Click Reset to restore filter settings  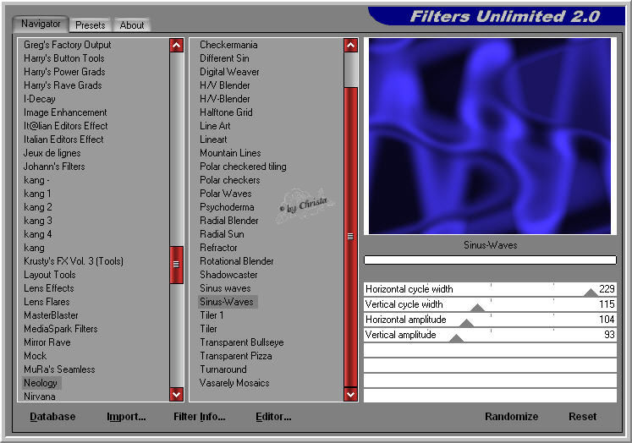click(x=583, y=417)
